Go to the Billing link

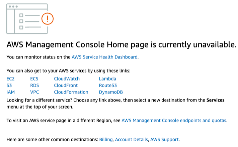pos(106,140)
